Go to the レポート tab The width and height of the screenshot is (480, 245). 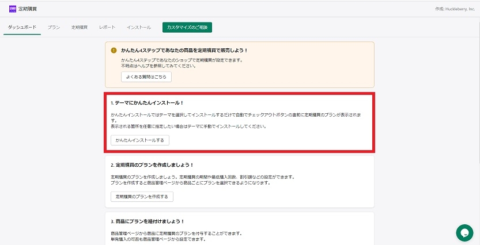107,28
